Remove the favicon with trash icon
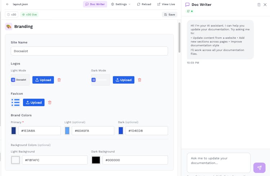Screen dimensions: 270x176 click(x=50, y=102)
